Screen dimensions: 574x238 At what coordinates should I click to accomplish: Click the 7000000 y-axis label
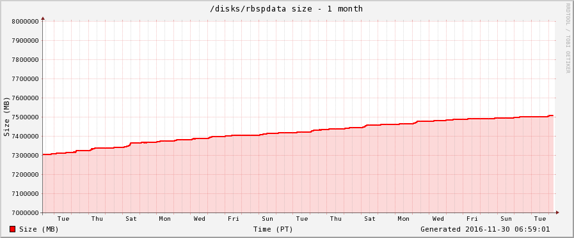(x=26, y=213)
